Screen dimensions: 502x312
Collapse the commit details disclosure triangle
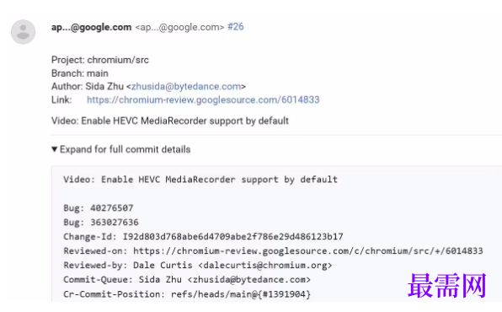tap(55, 149)
